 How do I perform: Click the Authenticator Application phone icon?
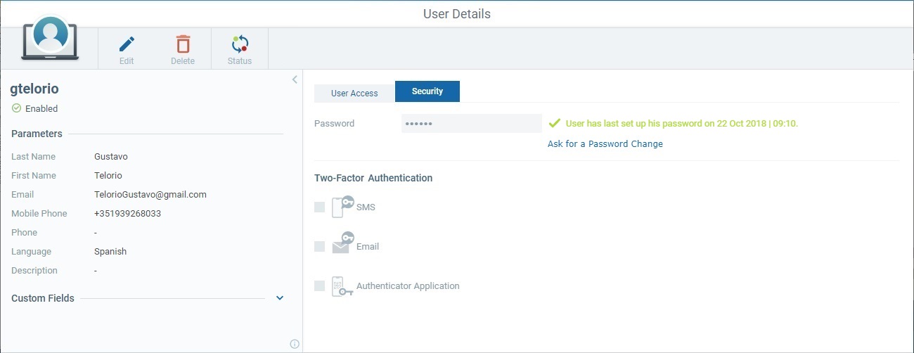pos(342,286)
